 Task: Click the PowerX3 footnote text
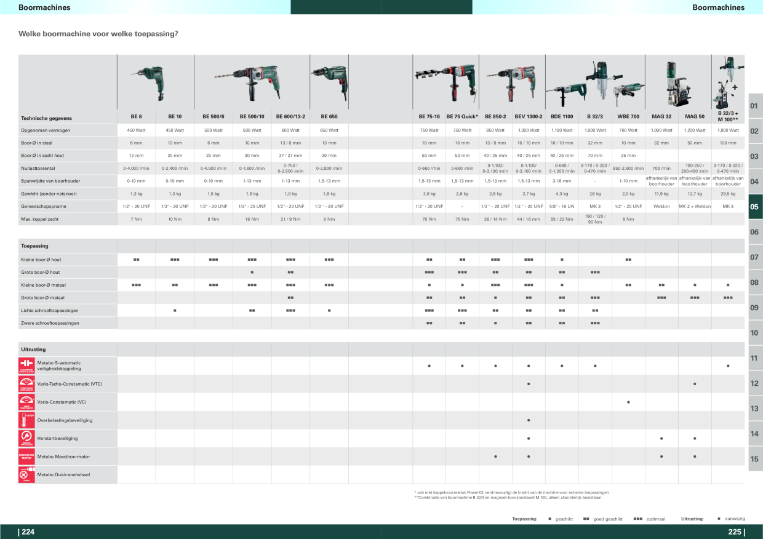[x=511, y=493]
